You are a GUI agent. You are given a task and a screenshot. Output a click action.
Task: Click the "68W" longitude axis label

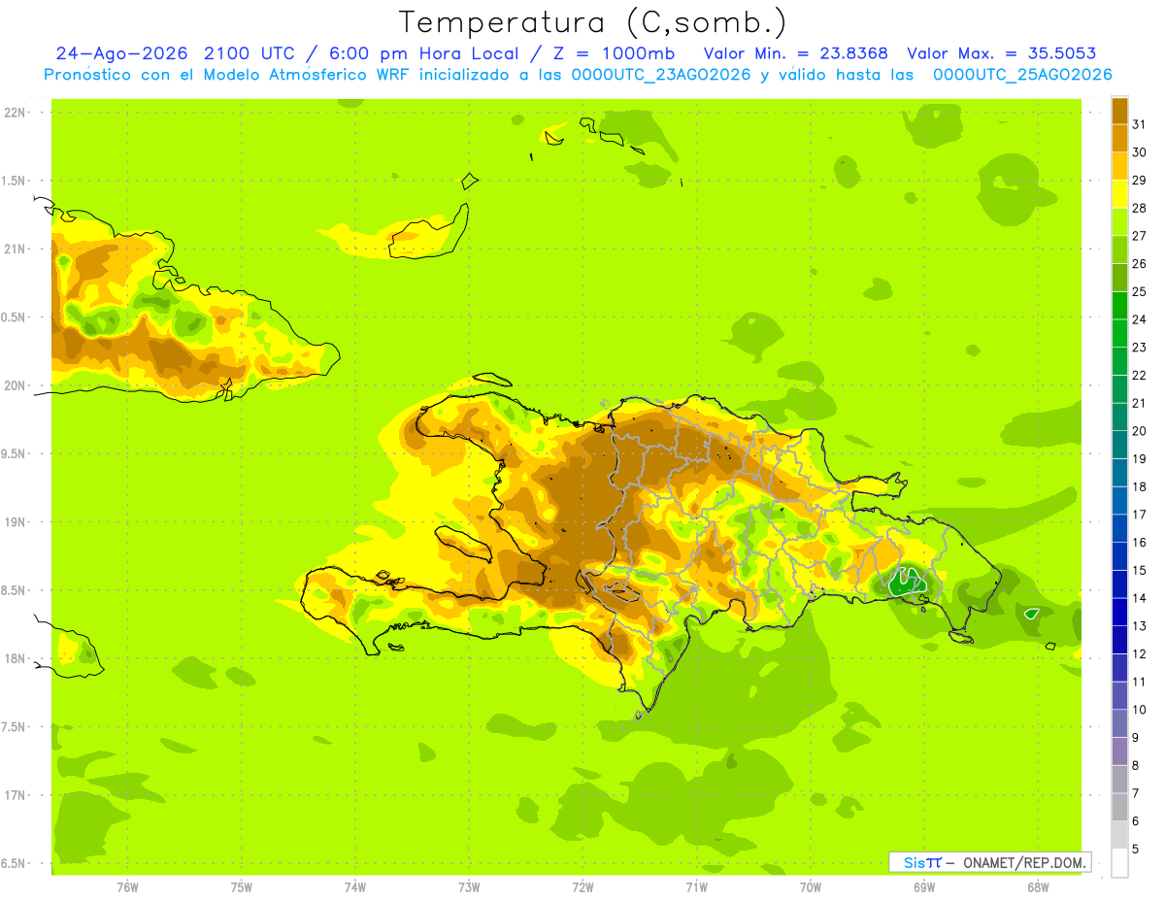[x=1037, y=887]
